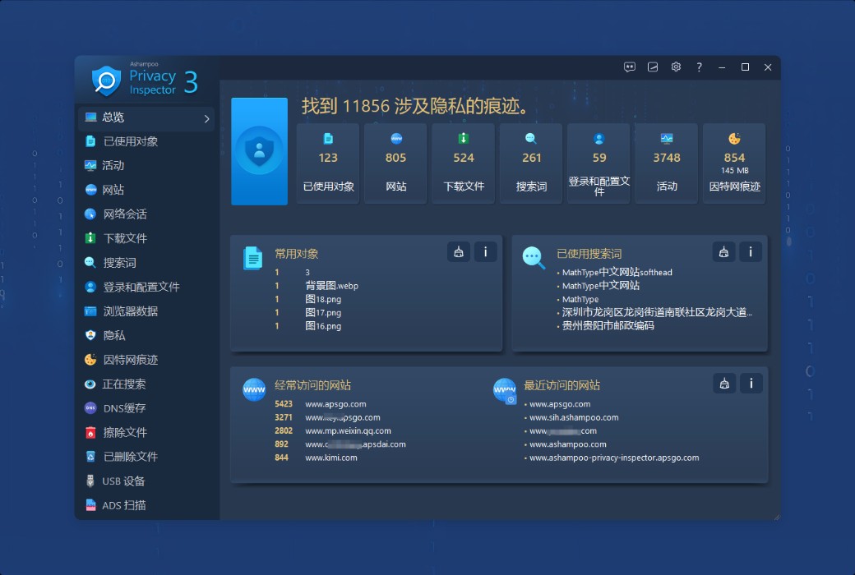Open settings via the gear icon
Viewport: 855px width, 575px height.
[x=676, y=67]
